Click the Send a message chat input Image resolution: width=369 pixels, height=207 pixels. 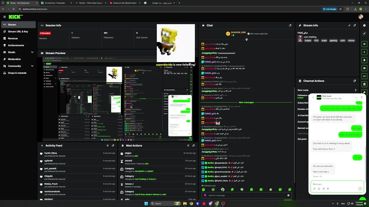pyautogui.click(x=246, y=195)
